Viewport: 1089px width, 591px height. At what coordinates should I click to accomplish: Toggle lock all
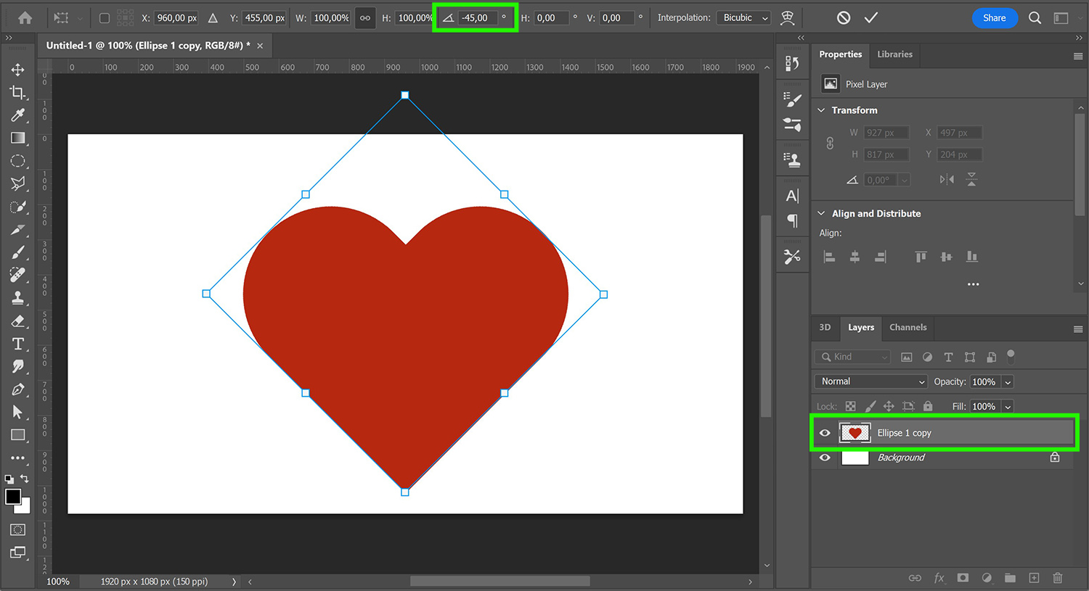click(x=928, y=407)
